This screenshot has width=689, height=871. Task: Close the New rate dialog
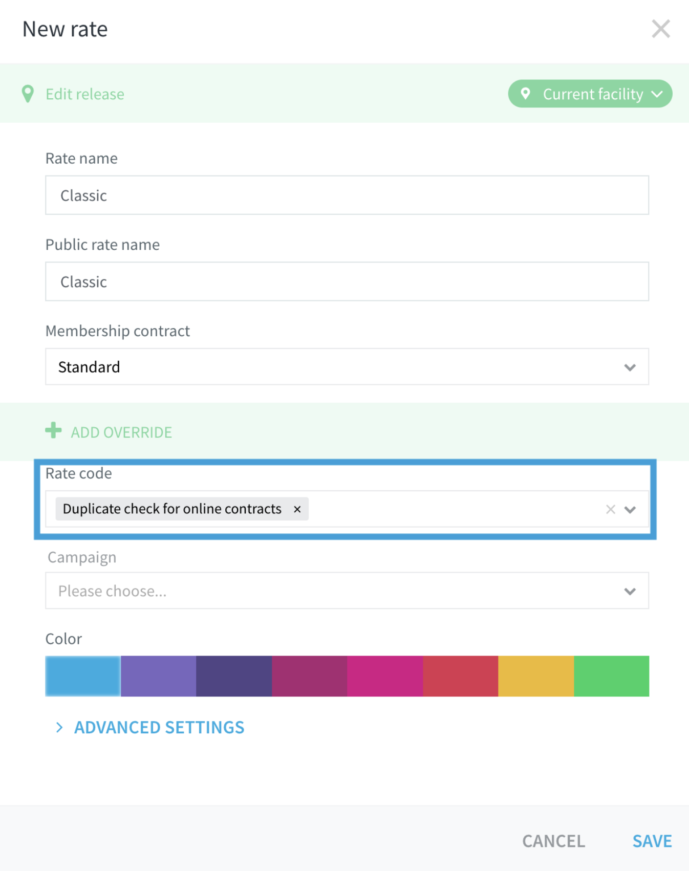[660, 29]
